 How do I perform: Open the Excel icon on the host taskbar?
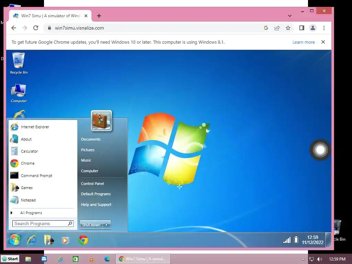[x=76, y=259]
